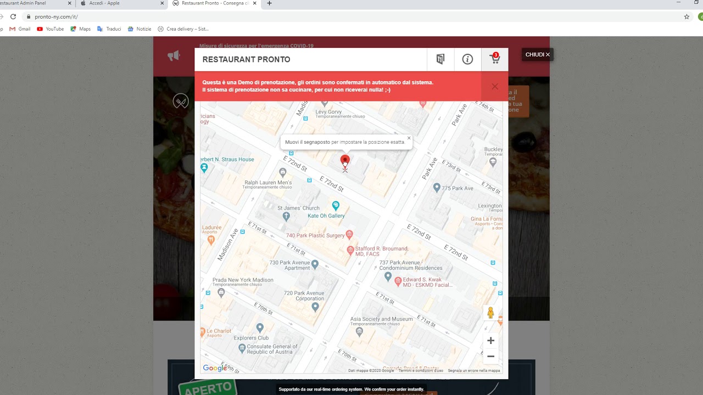
Task: Click the Le Charlot restaurant marker
Action: click(203, 331)
